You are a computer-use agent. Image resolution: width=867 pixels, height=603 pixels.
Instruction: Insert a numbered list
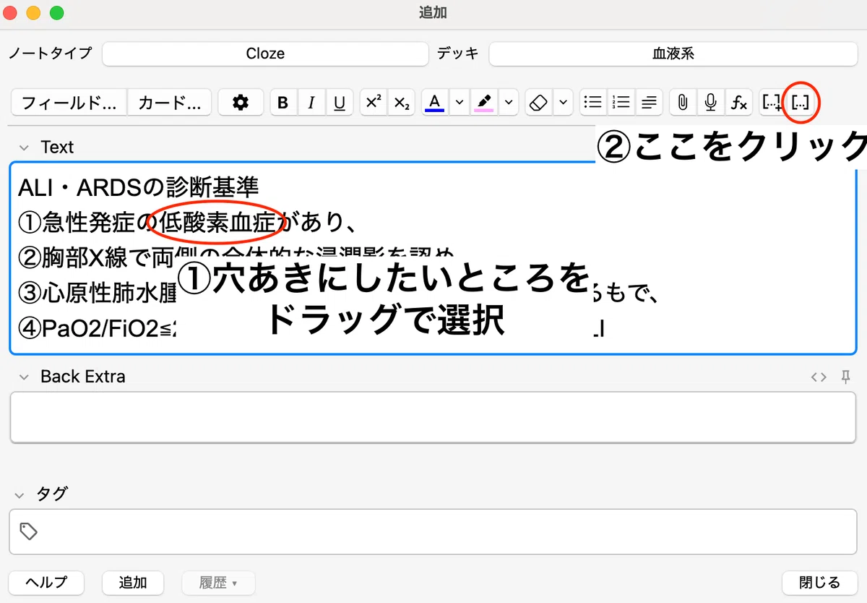click(x=621, y=103)
